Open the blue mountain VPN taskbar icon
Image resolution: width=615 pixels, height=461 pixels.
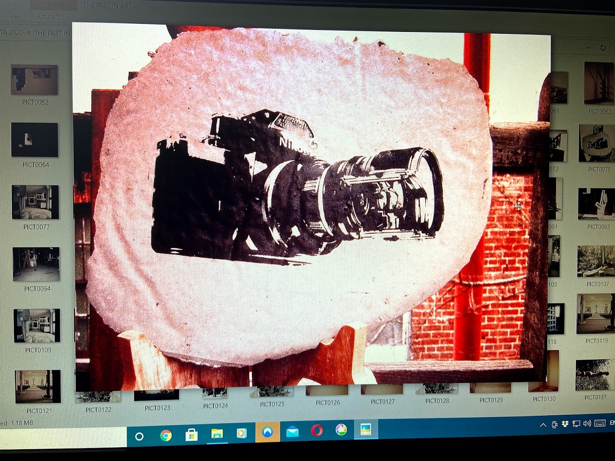tap(268, 432)
